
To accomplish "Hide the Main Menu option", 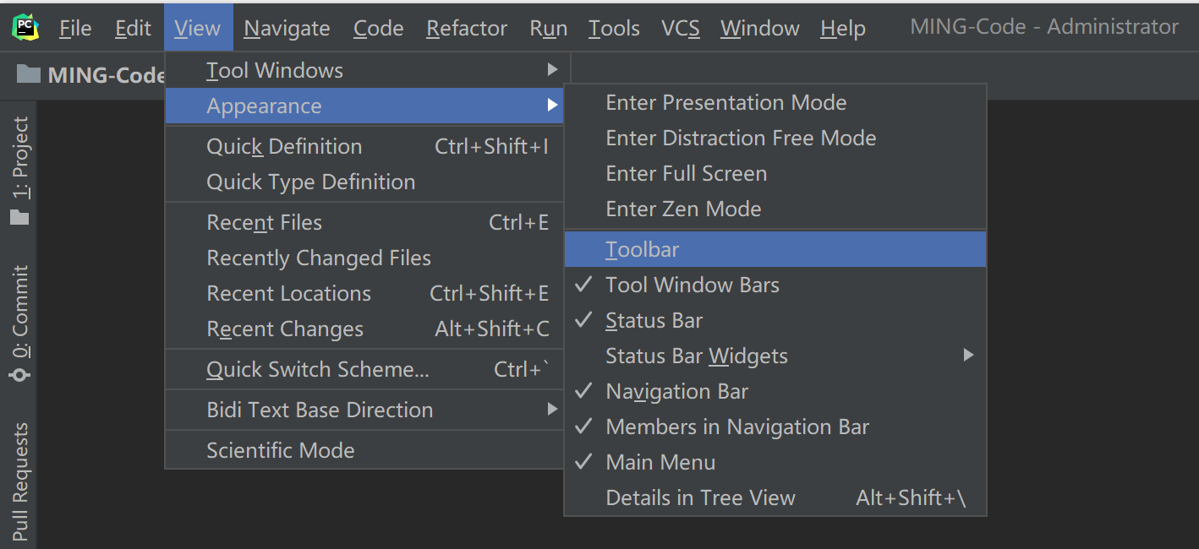I will (x=660, y=463).
